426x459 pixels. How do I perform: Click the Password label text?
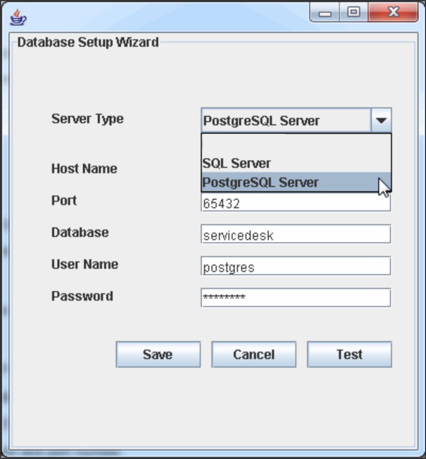point(82,296)
